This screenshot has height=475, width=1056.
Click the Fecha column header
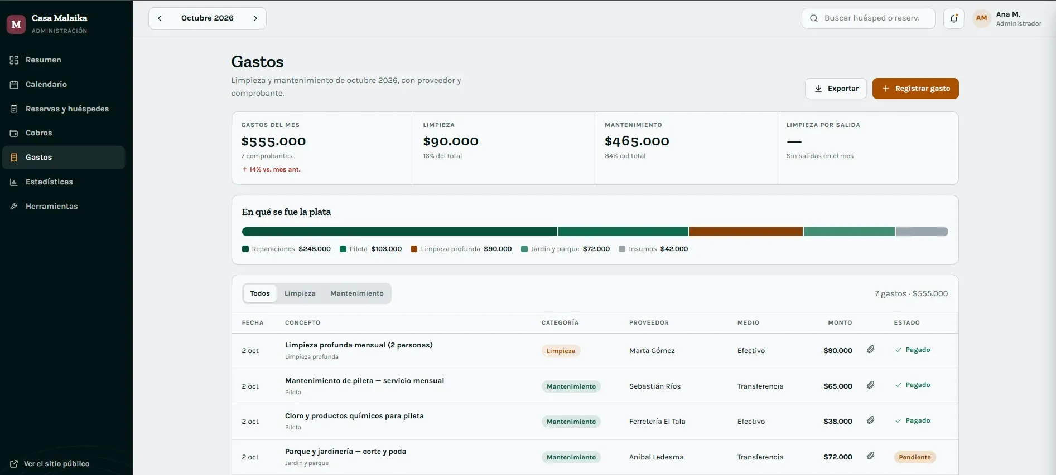(x=253, y=323)
